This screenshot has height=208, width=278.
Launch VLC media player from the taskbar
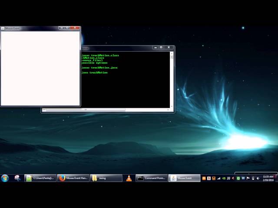point(129,178)
